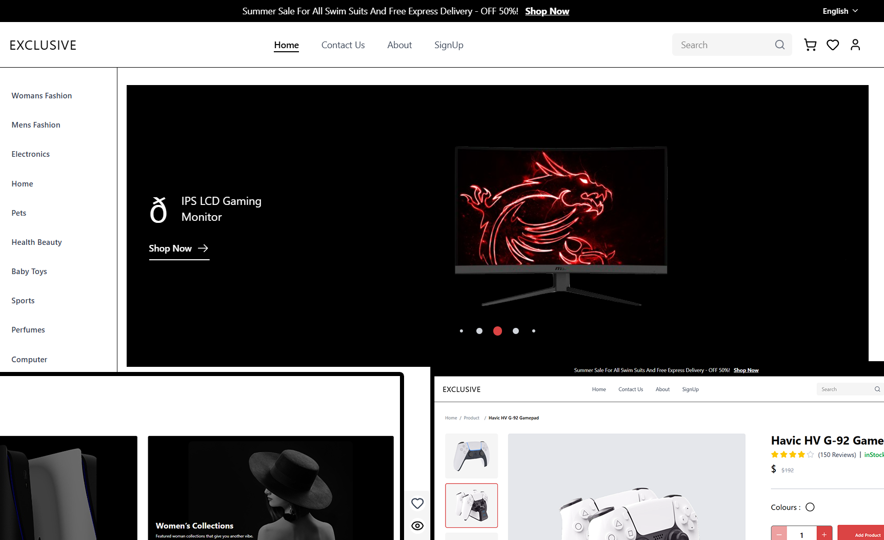Select the second hero carousel dot

pyautogui.click(x=479, y=331)
